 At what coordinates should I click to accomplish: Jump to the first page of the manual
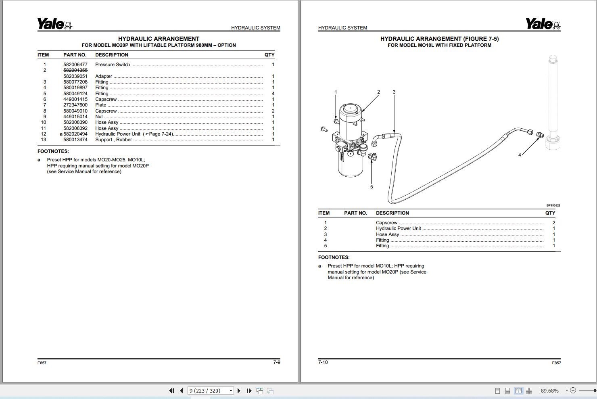tap(171, 391)
